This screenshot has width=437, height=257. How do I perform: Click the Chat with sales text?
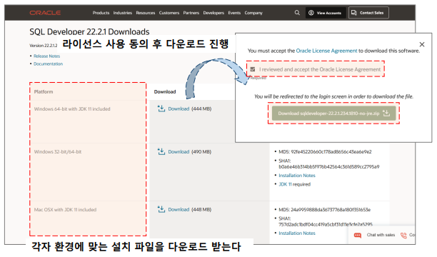(x=381, y=235)
